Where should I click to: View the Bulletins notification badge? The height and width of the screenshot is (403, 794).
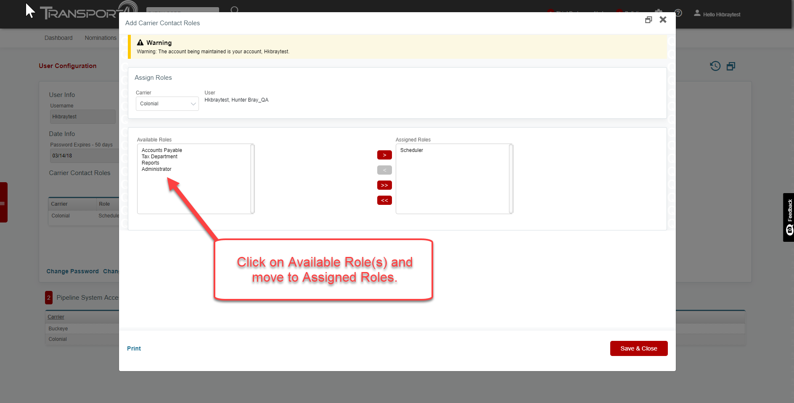pyautogui.click(x=619, y=11)
